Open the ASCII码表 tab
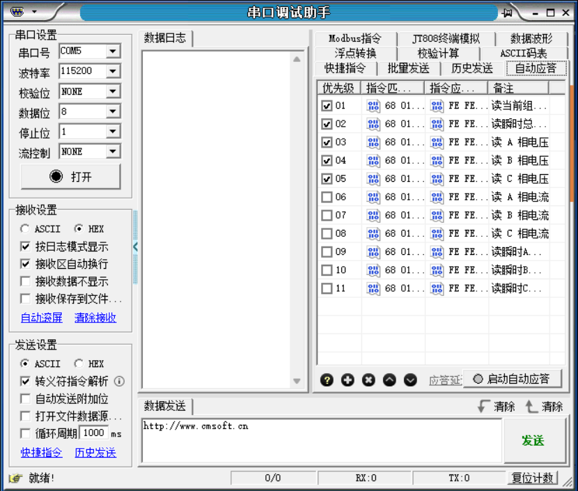This screenshot has height=491, width=578. [524, 53]
